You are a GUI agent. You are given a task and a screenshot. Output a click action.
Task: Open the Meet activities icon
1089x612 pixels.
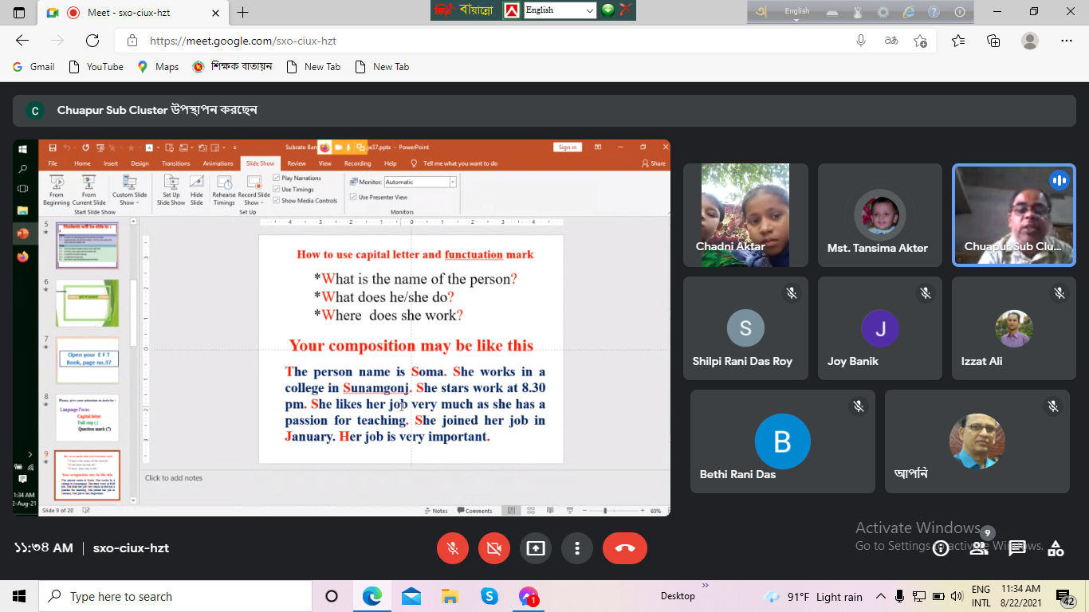(x=1056, y=548)
